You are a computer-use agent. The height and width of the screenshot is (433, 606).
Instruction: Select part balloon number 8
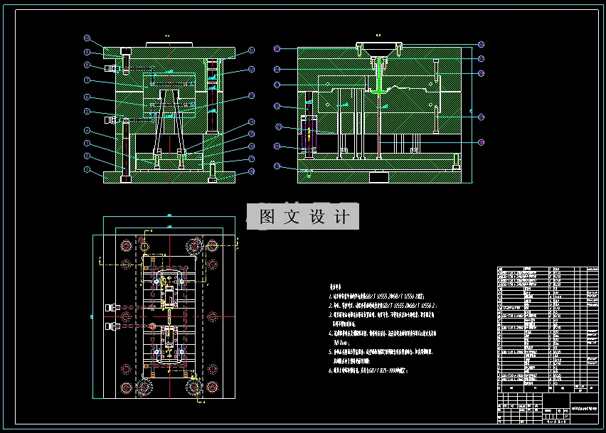point(87,65)
